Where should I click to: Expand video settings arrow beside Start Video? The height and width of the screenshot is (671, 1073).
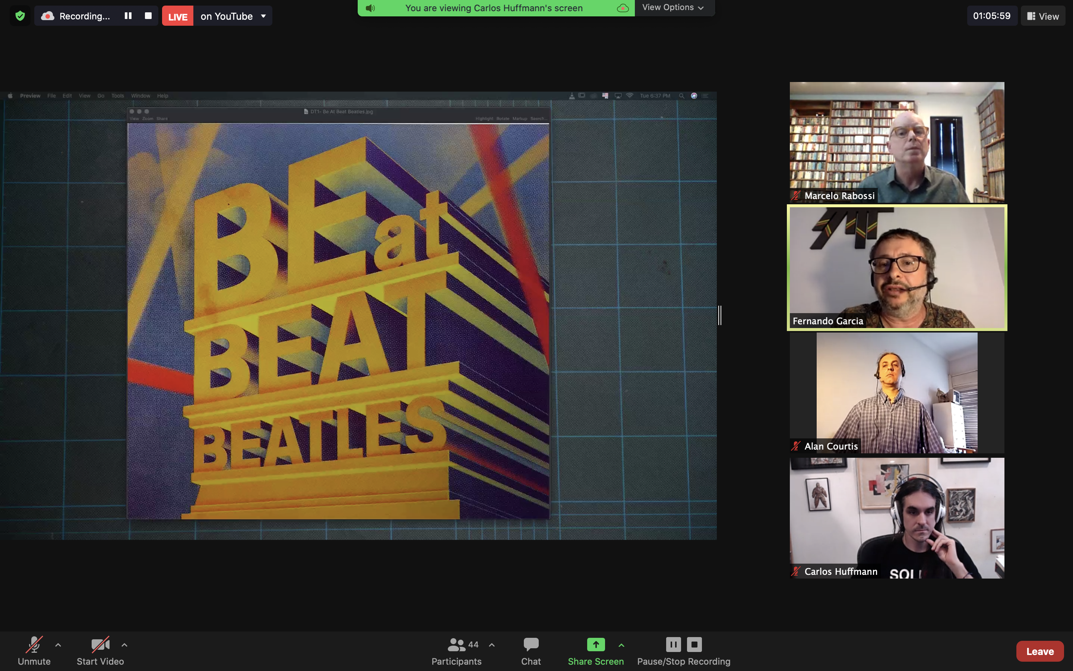124,645
